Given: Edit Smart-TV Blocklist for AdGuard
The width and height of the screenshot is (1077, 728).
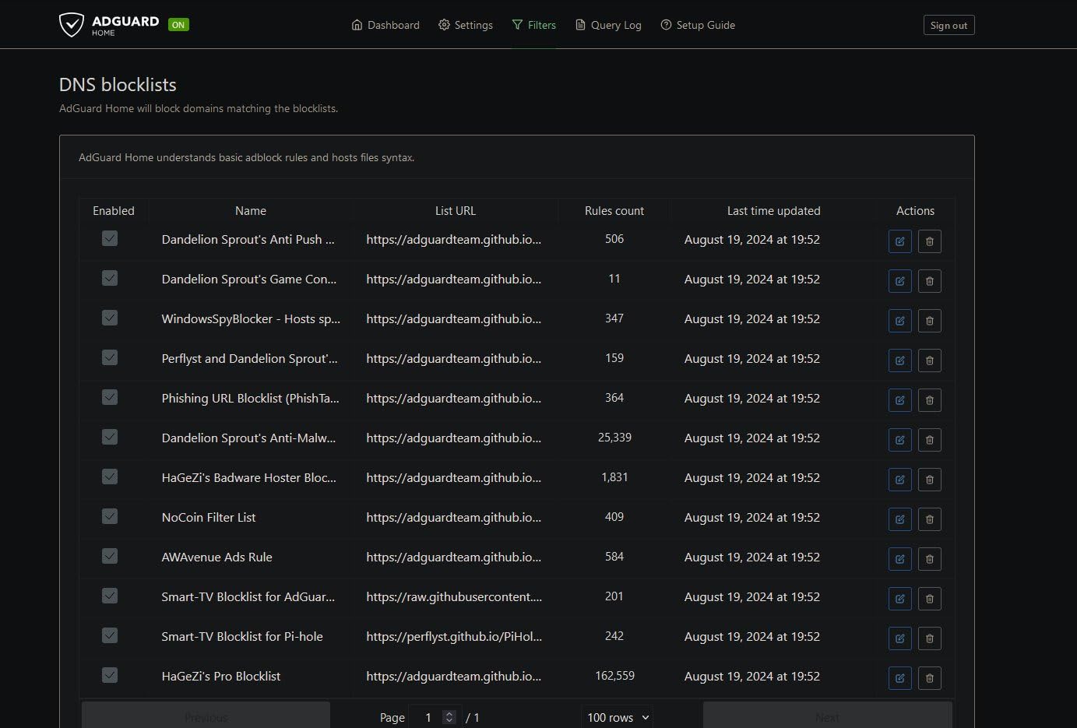Looking at the screenshot, I should coord(899,599).
